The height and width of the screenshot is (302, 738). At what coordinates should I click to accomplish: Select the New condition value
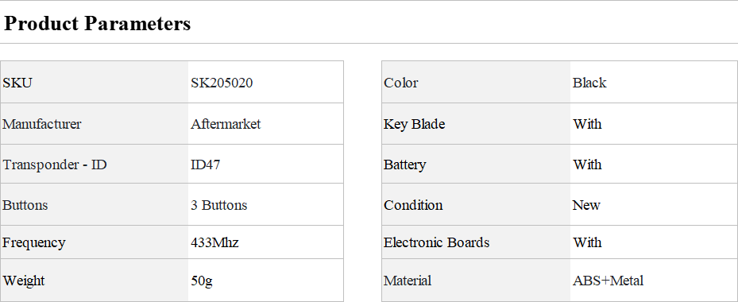click(586, 205)
